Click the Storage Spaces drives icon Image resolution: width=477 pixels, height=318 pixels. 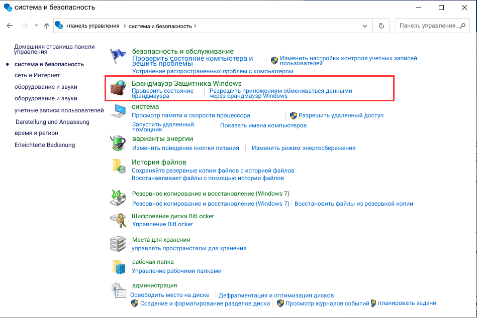118,244
